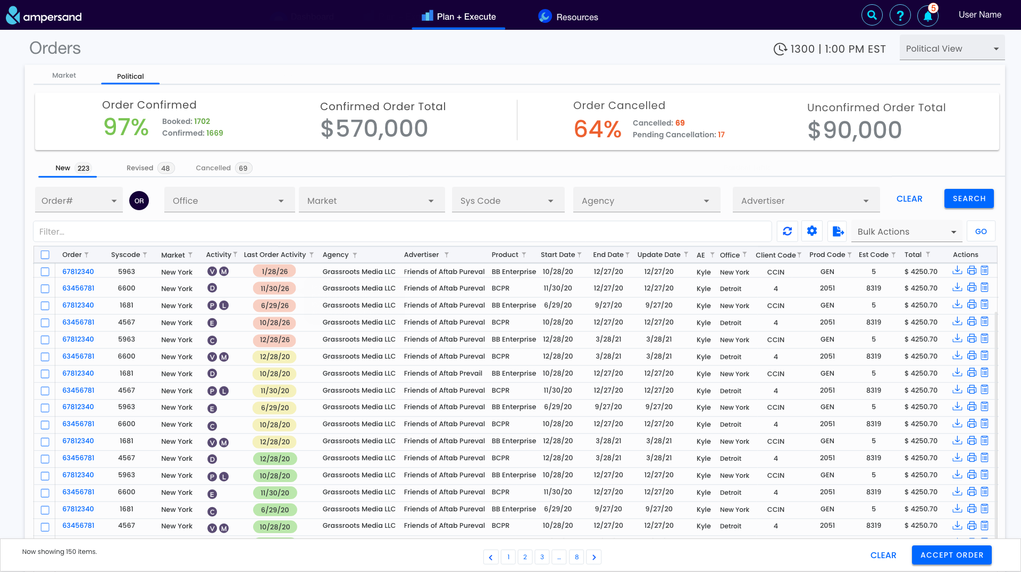1021x572 pixels.
Task: Filter the Syscode column
Action: pyautogui.click(x=145, y=255)
